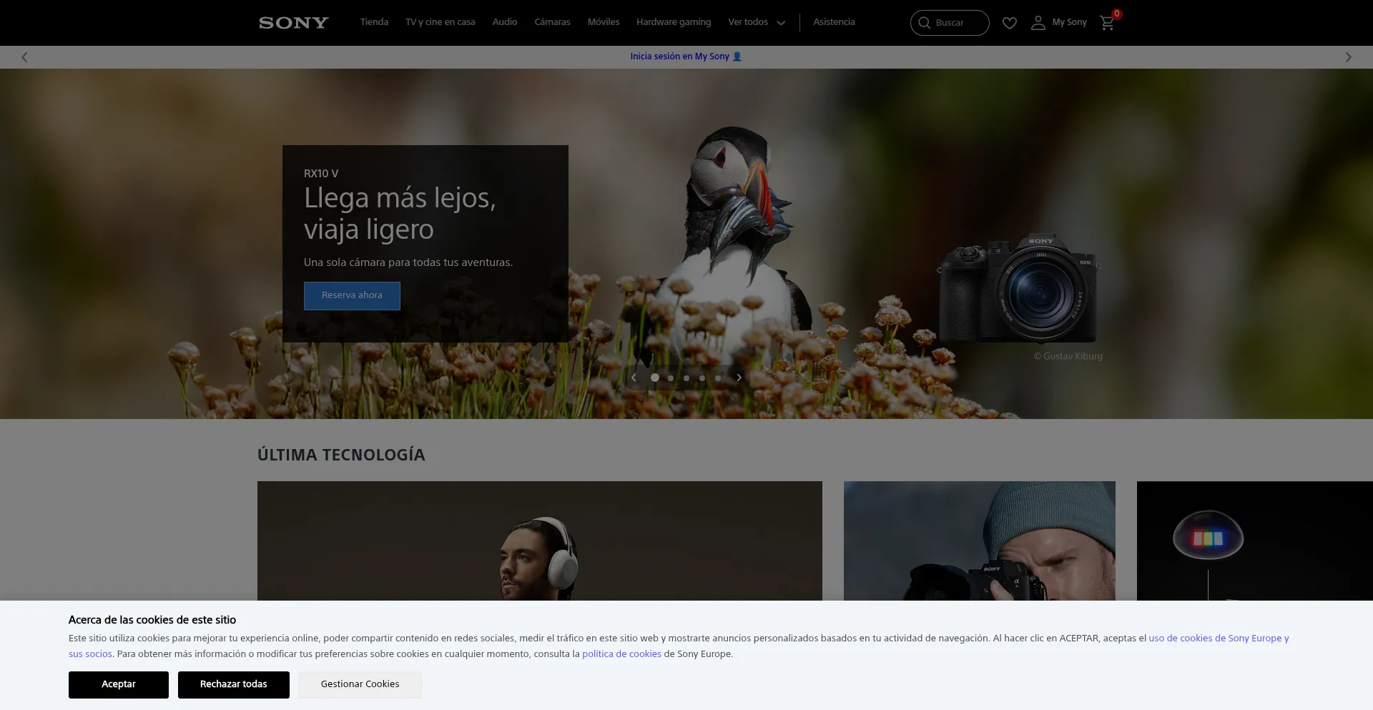This screenshot has width=1373, height=710.
Task: Click Inicia sesión en My Sony link
Action: pos(686,56)
